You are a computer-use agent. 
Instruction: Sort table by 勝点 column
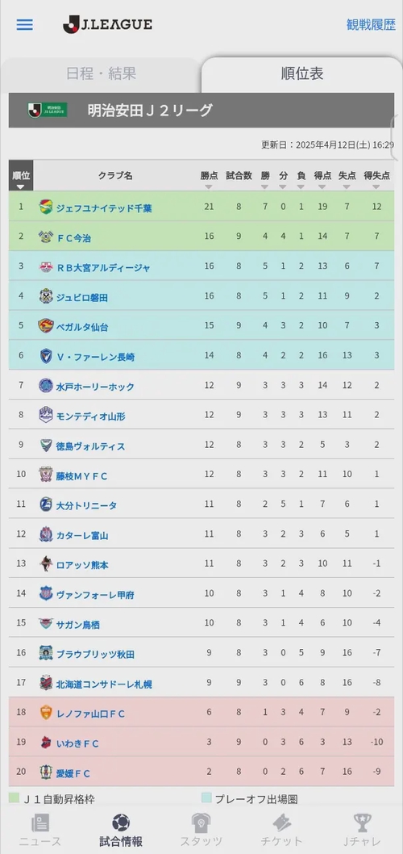209,179
